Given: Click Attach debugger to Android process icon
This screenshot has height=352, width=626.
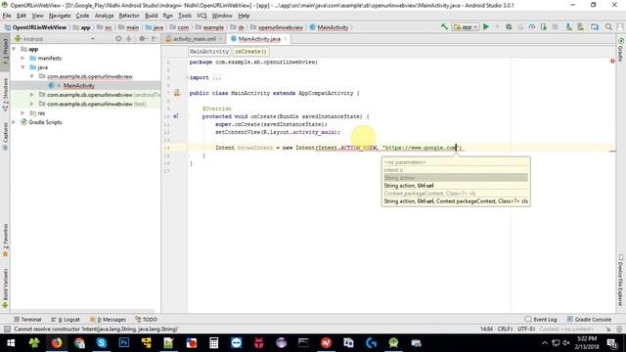Looking at the screenshot, I should pyautogui.click(x=544, y=26).
